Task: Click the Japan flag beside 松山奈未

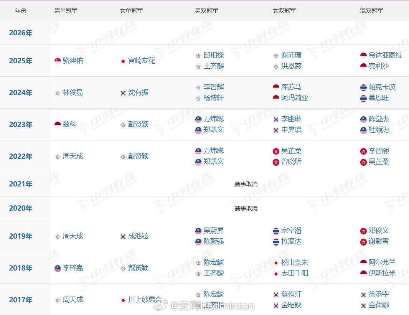Action: 276,263
